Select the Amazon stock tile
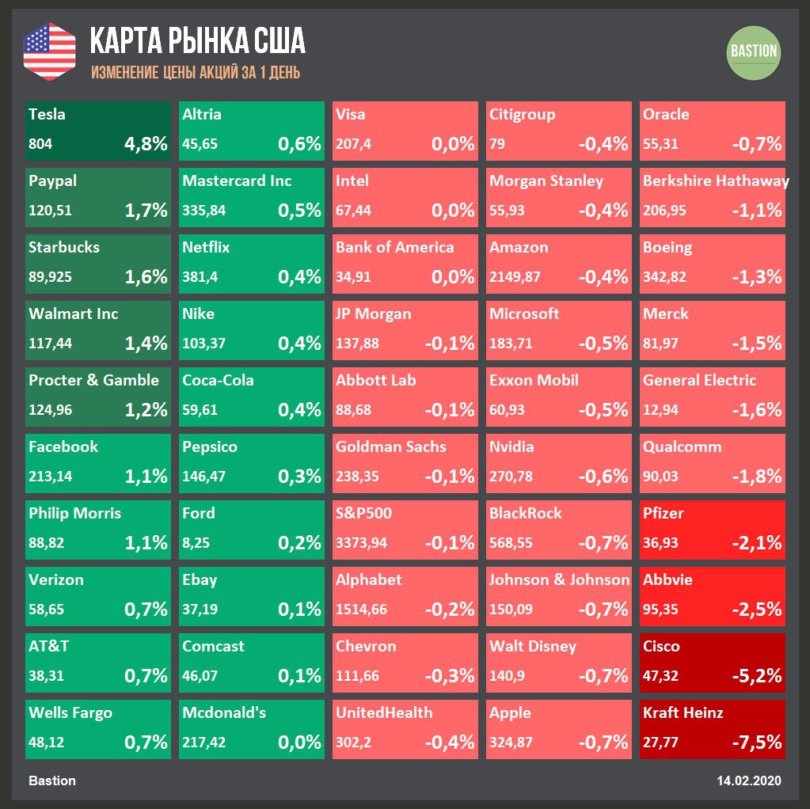 point(559,264)
